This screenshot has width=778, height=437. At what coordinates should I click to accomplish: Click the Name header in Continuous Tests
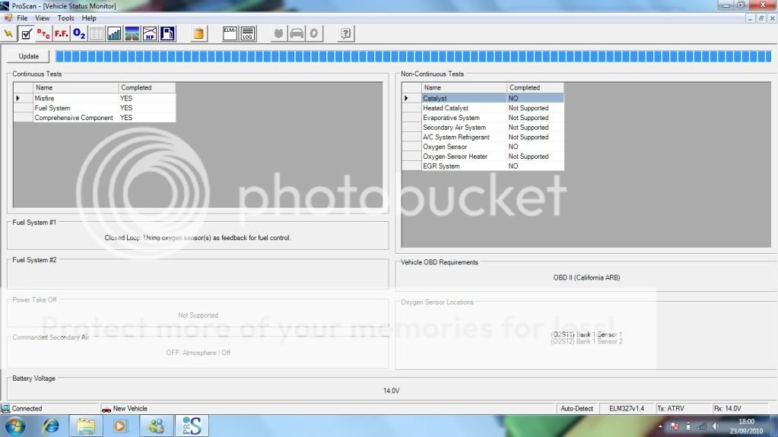point(75,87)
